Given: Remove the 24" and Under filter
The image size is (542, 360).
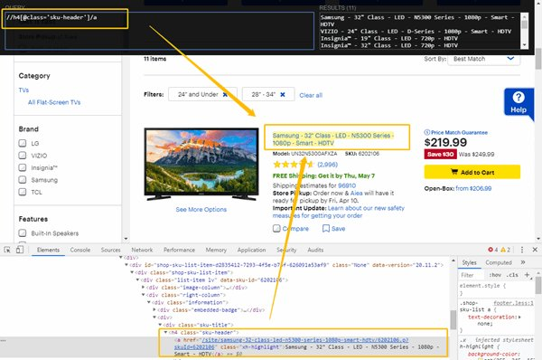Looking at the screenshot, I should [x=225, y=94].
